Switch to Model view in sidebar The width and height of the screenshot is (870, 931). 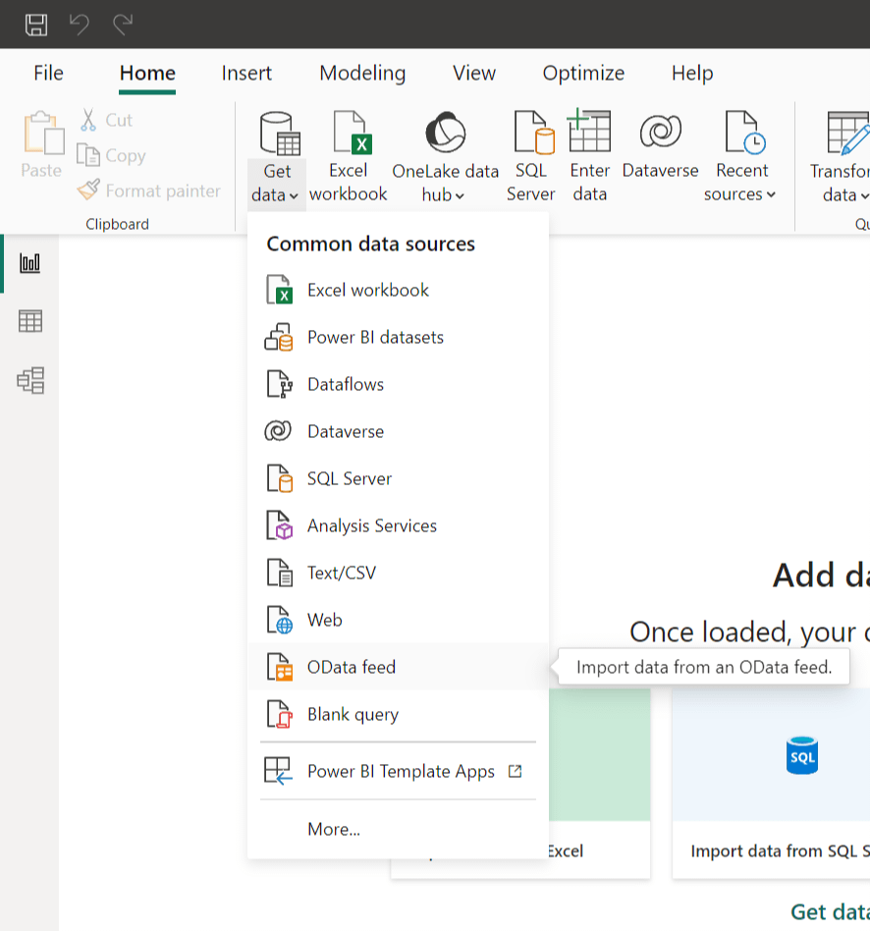tap(30, 380)
